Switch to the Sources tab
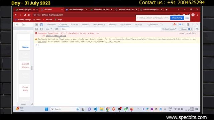The width and height of the screenshot is (214, 120). [x=74, y=24]
